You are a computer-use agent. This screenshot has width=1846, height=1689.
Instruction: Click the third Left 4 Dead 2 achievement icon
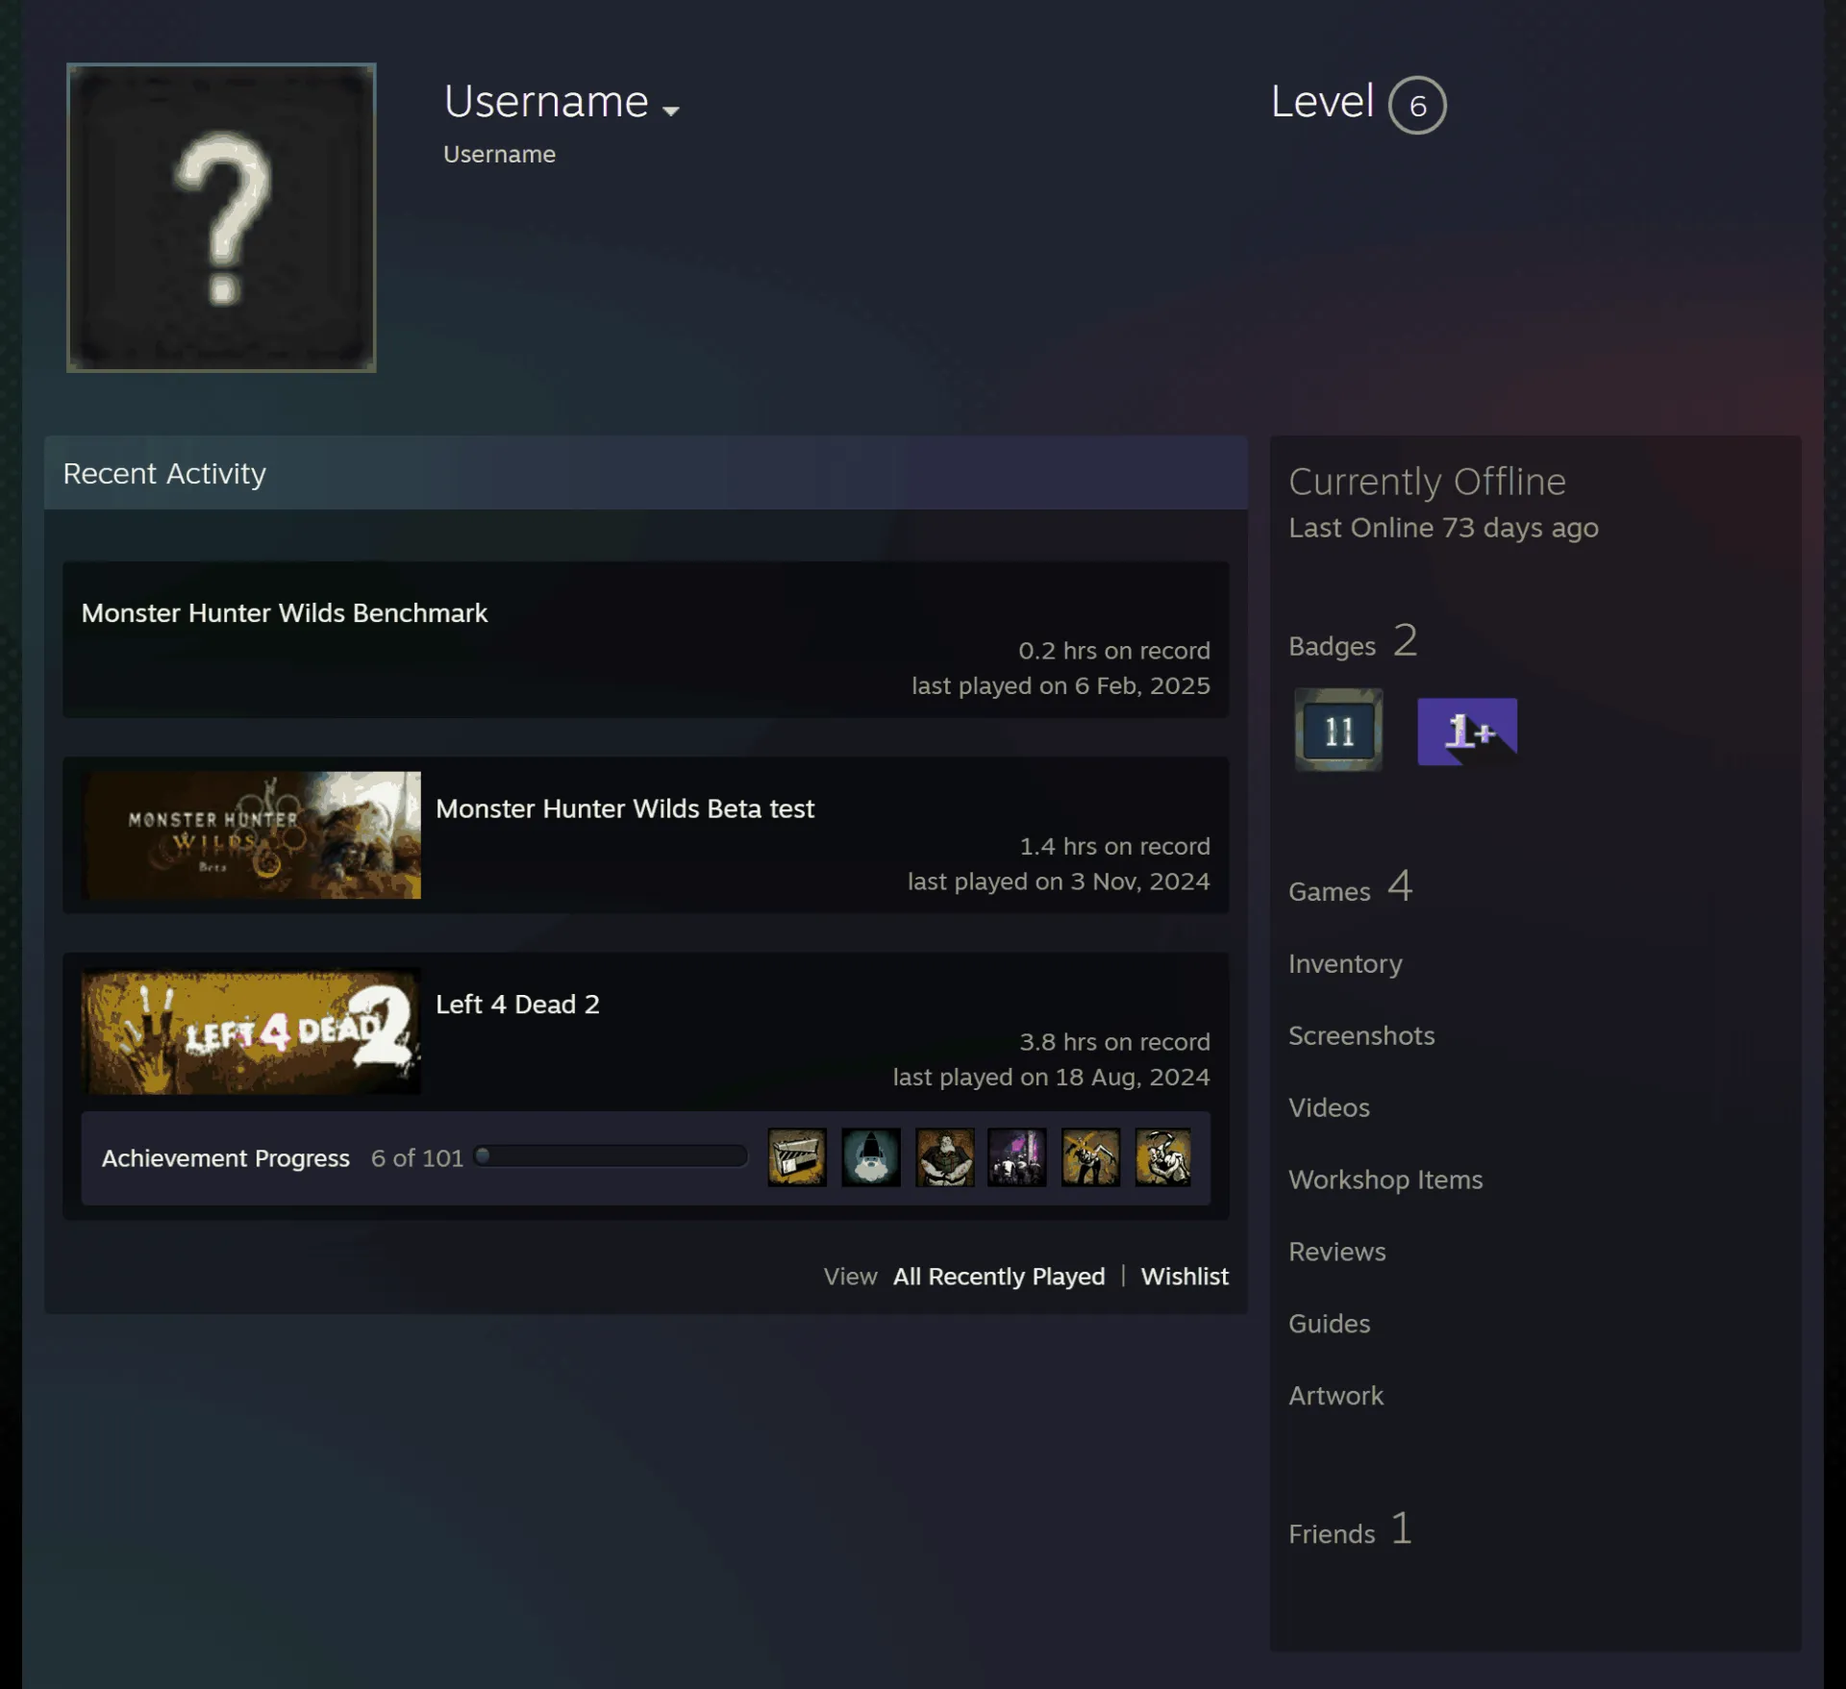pos(945,1156)
